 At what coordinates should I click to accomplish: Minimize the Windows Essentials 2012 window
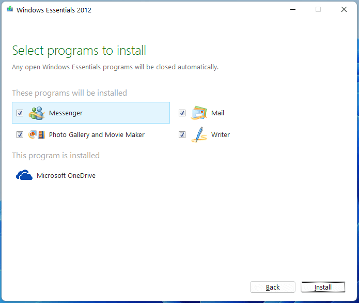coord(293,10)
